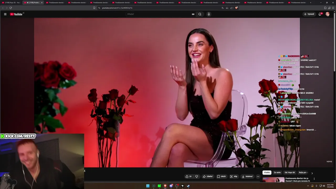This screenshot has height=189, width=336.
Task: Click the Uložiť save button
Action: coord(221,176)
